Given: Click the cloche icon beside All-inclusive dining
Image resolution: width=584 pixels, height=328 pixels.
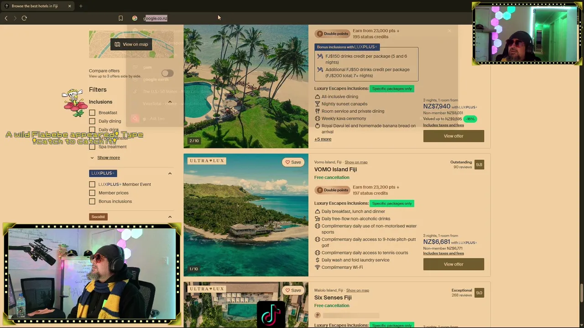Looking at the screenshot, I should tap(318, 97).
